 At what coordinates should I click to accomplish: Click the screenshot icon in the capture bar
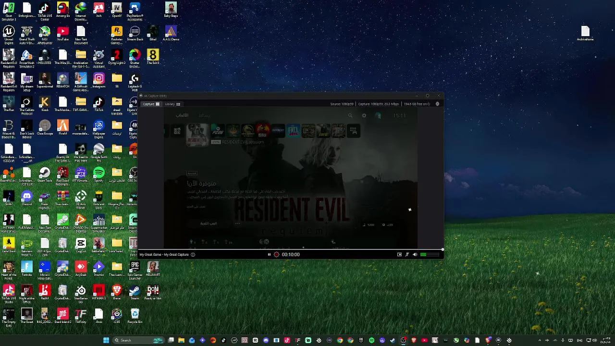(x=399, y=255)
